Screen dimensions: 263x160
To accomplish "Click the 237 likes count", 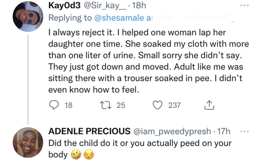I will pyautogui.click(x=174, y=105).
